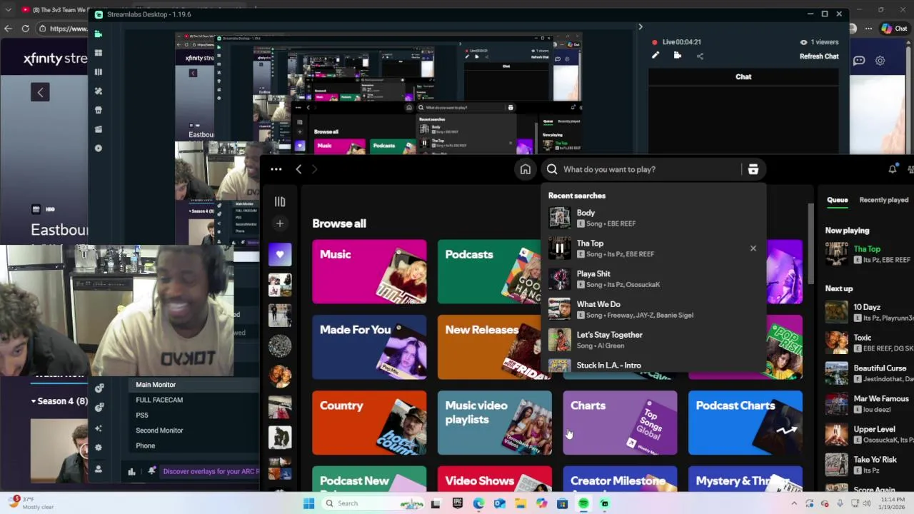Screen dimensions: 914x514
Task: Open Streamlabs Layout Editor grid icon
Action: [99, 53]
